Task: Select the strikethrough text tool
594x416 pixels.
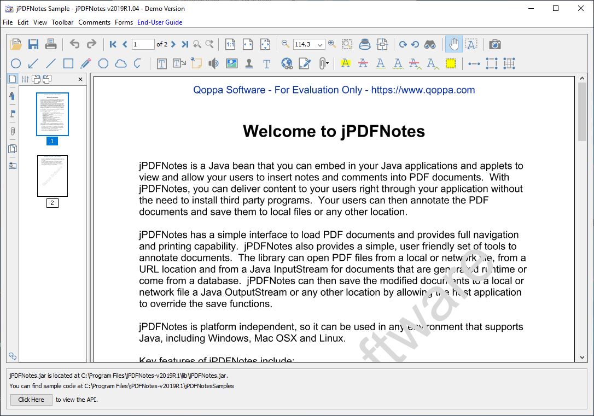Action: [363, 63]
